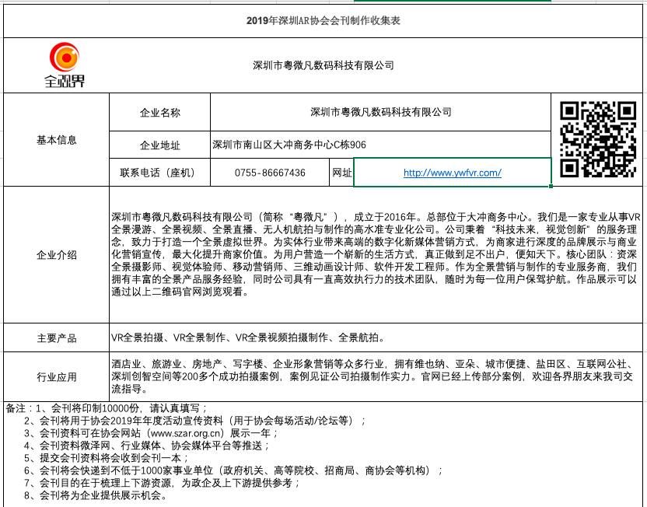Select note 4 about 行业媒体 promotion
647x507 pixels.
147,446
